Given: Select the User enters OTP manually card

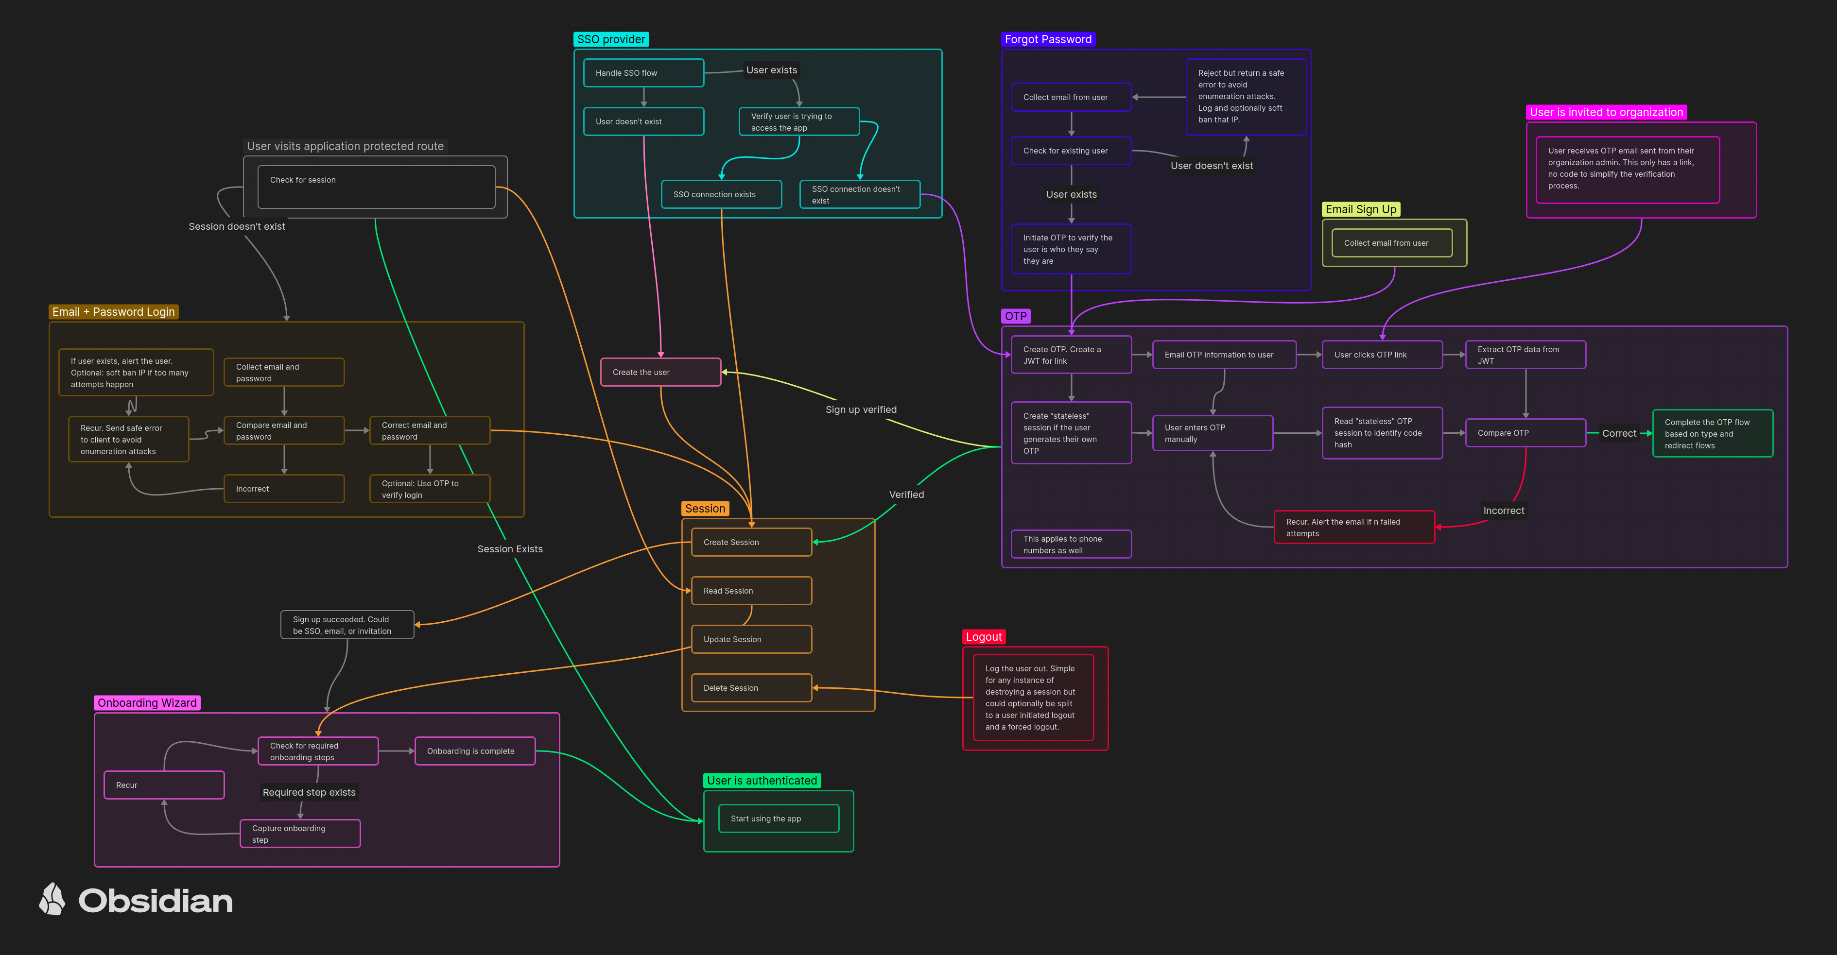Looking at the screenshot, I should tap(1213, 433).
